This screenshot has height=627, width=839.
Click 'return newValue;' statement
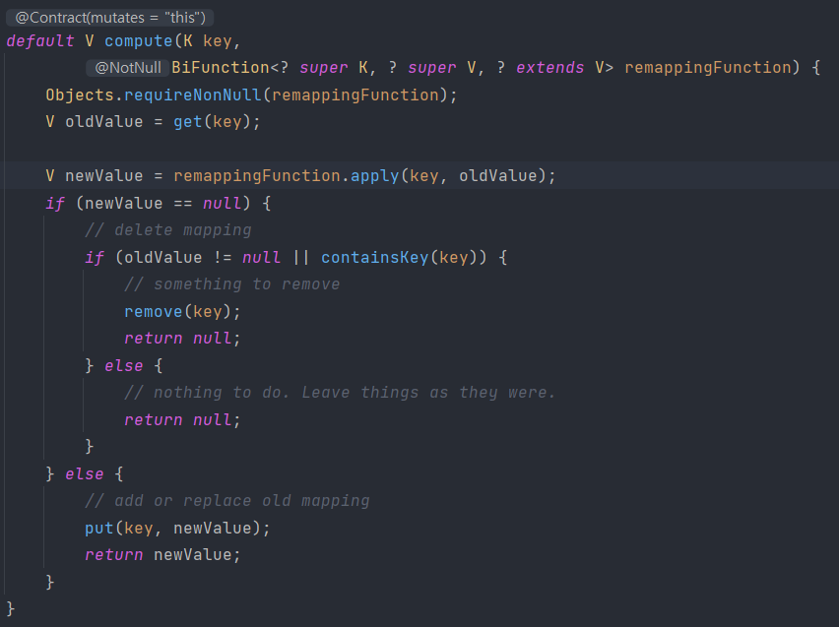tap(162, 555)
